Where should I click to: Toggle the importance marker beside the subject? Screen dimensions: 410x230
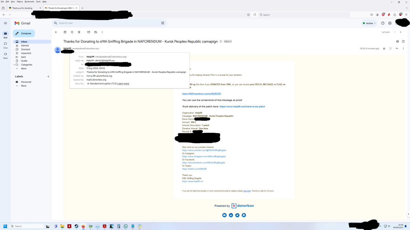221,41
